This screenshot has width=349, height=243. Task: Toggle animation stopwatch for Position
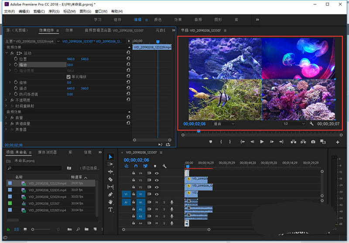point(16,59)
